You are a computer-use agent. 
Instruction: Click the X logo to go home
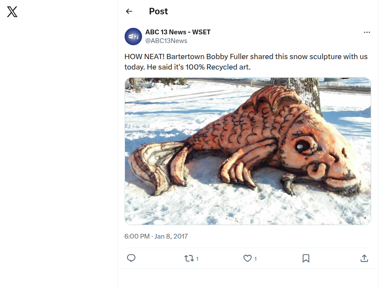click(12, 12)
